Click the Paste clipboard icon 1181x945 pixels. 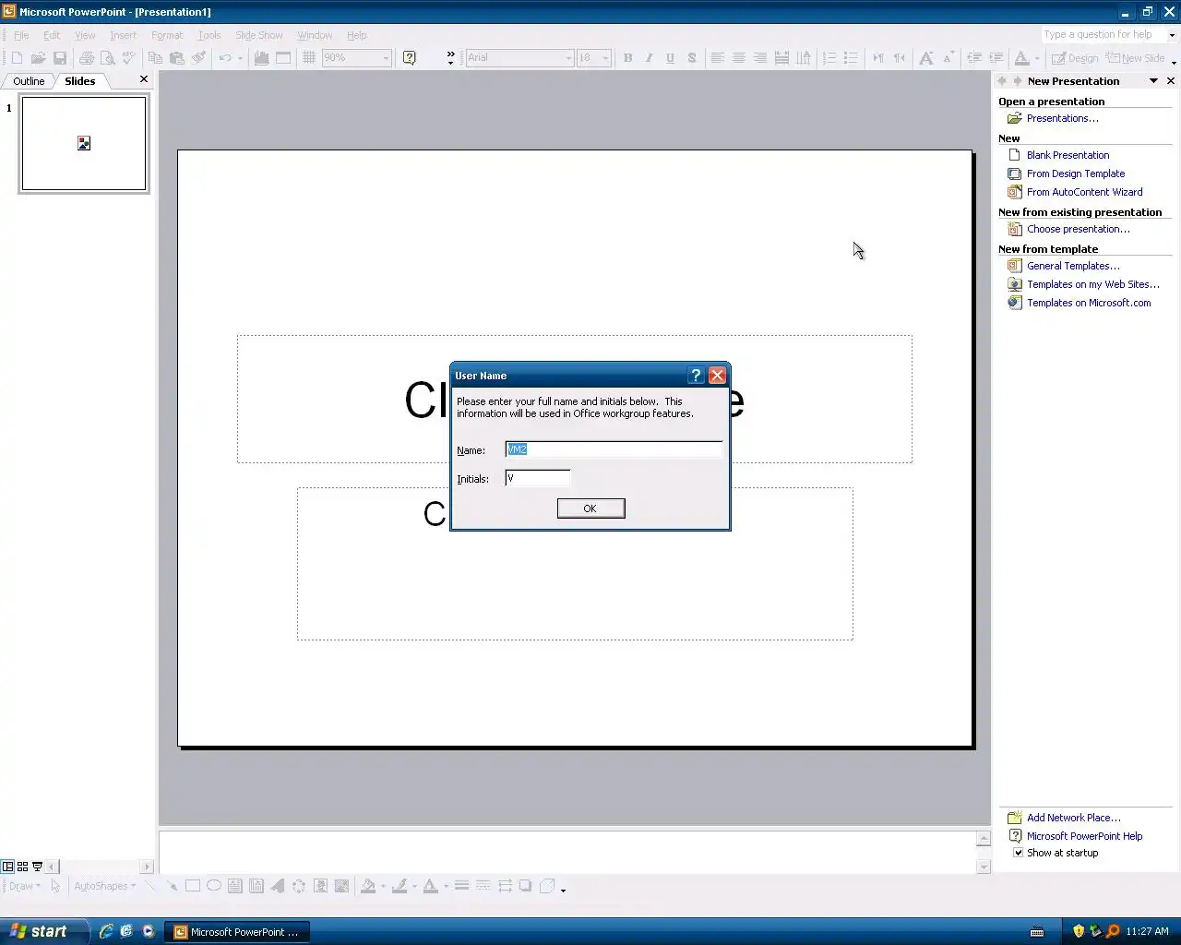pyautogui.click(x=177, y=58)
